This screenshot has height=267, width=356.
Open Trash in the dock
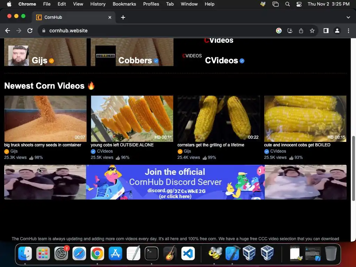[x=331, y=253]
